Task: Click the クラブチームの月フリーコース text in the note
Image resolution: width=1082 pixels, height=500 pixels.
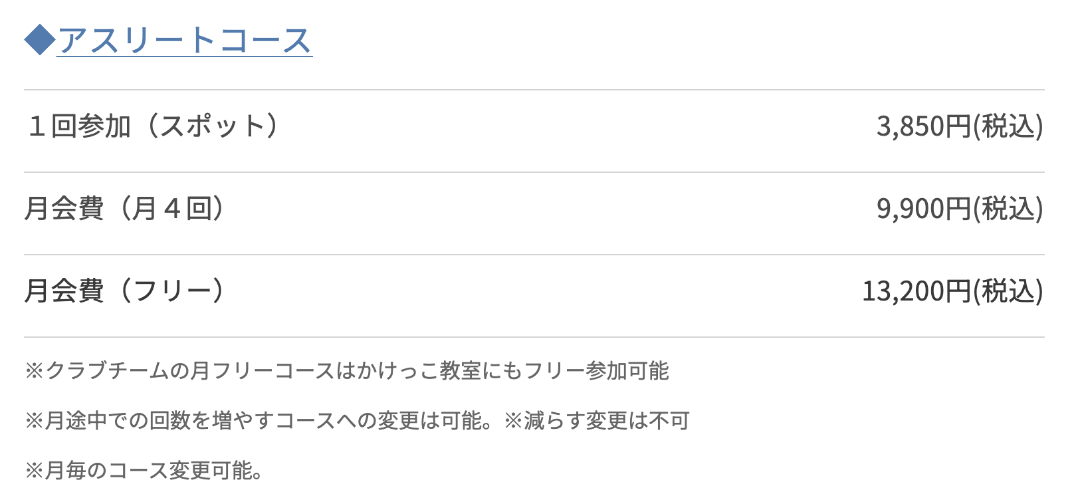Action: tap(189, 371)
